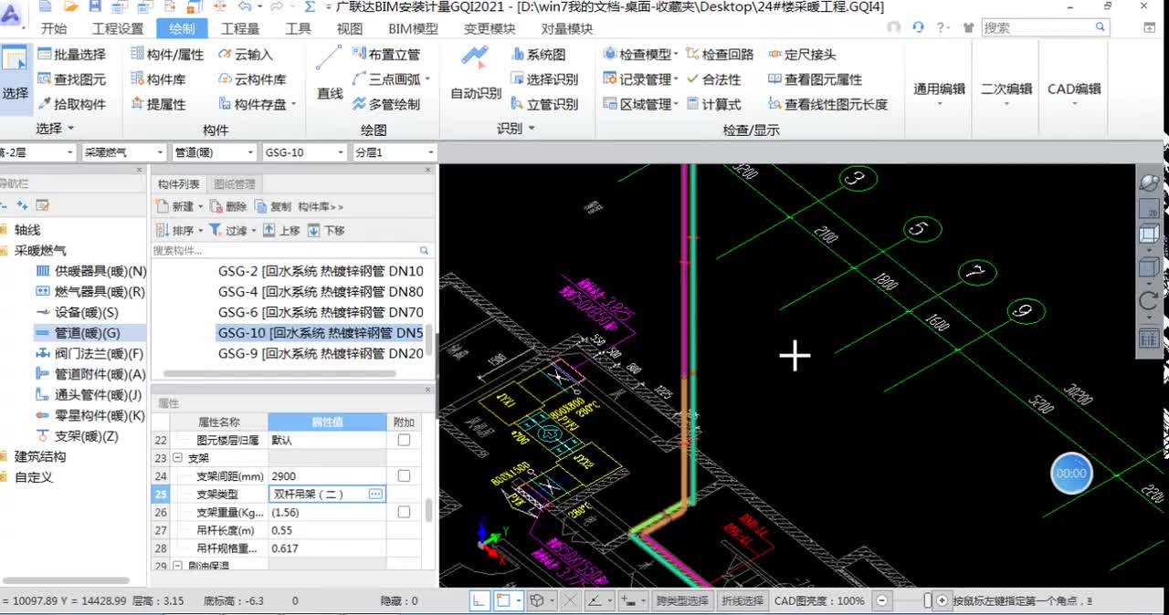Click 批量选择 batch select tool
Screen dimensions: 1169x615
[71, 55]
